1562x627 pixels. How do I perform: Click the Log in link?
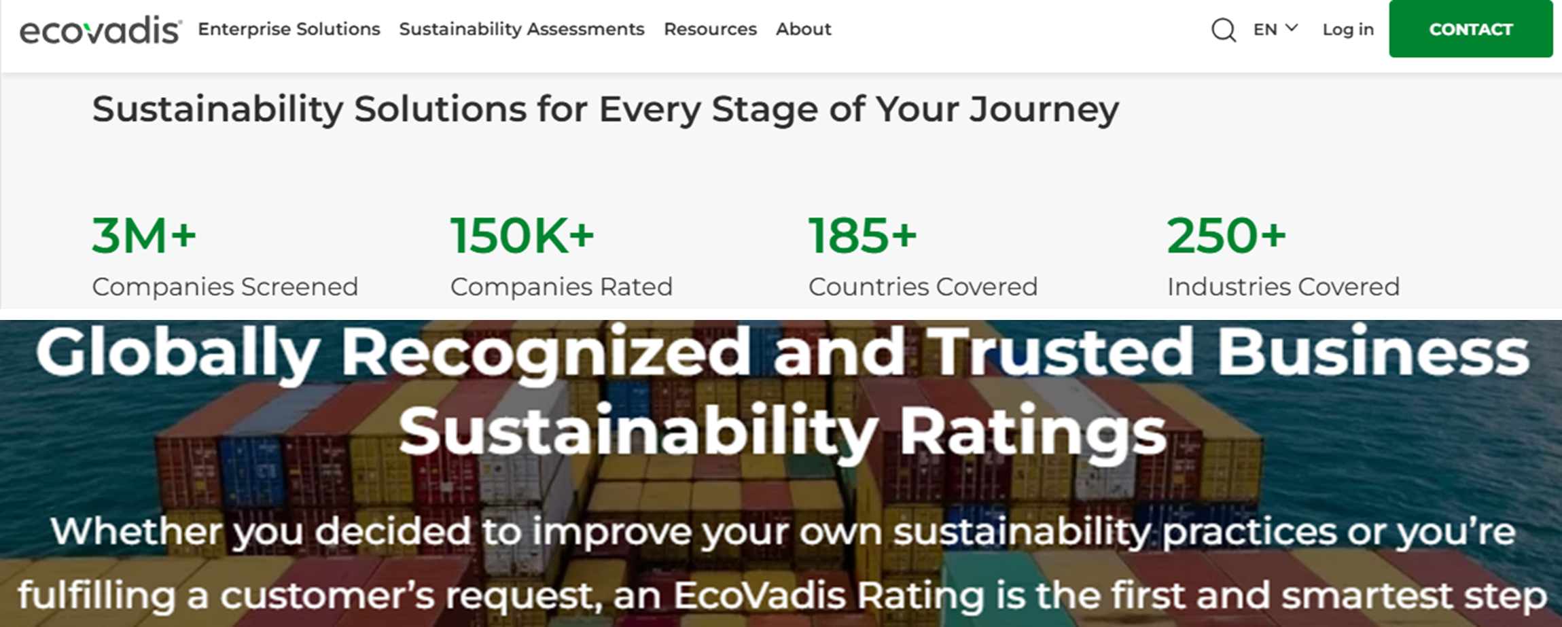point(1348,30)
